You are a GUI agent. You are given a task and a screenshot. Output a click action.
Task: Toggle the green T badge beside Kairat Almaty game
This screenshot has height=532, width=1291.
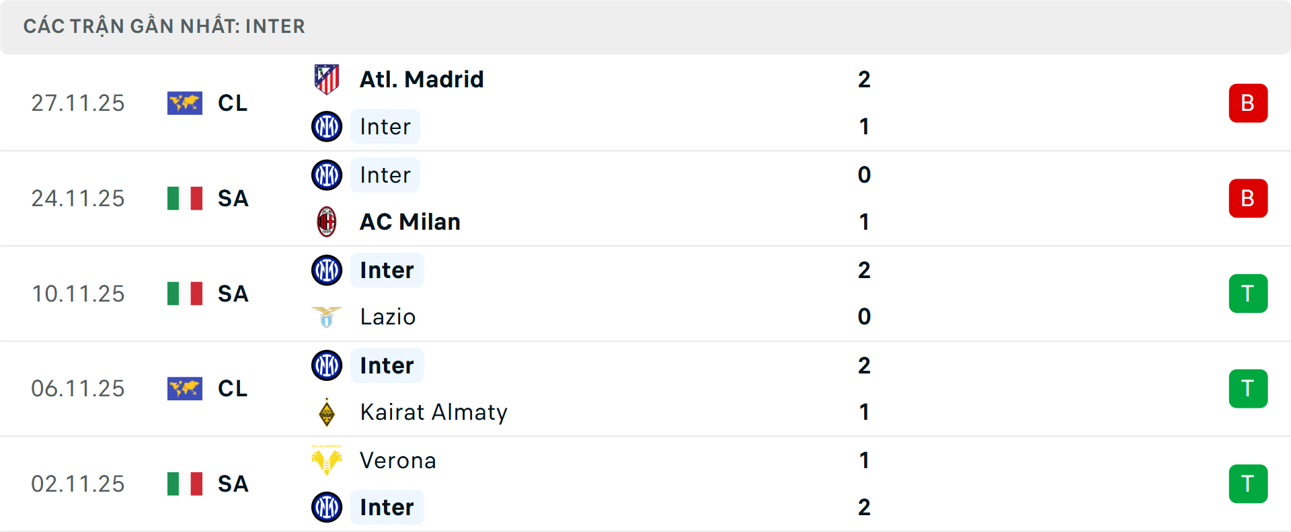coord(1248,388)
